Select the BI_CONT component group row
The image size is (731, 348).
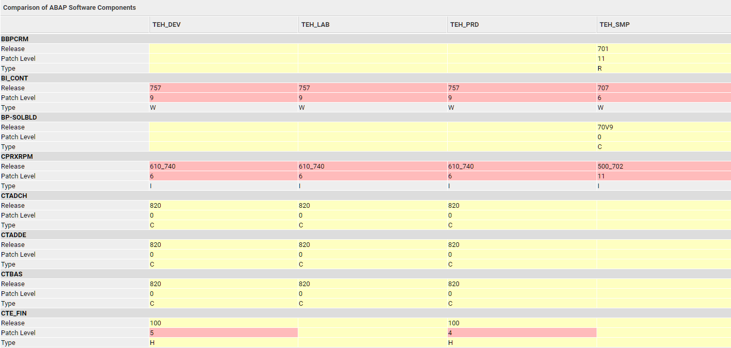[14, 78]
